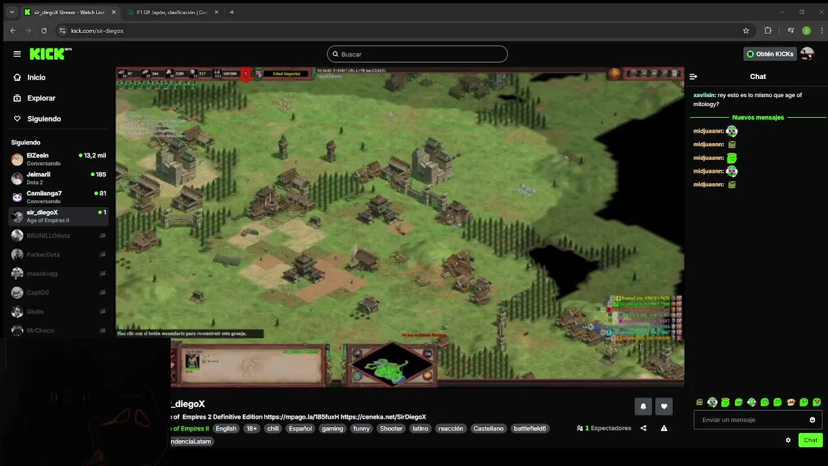828x466 pixels.
Task: Click the share stream icon
Action: coord(643,428)
